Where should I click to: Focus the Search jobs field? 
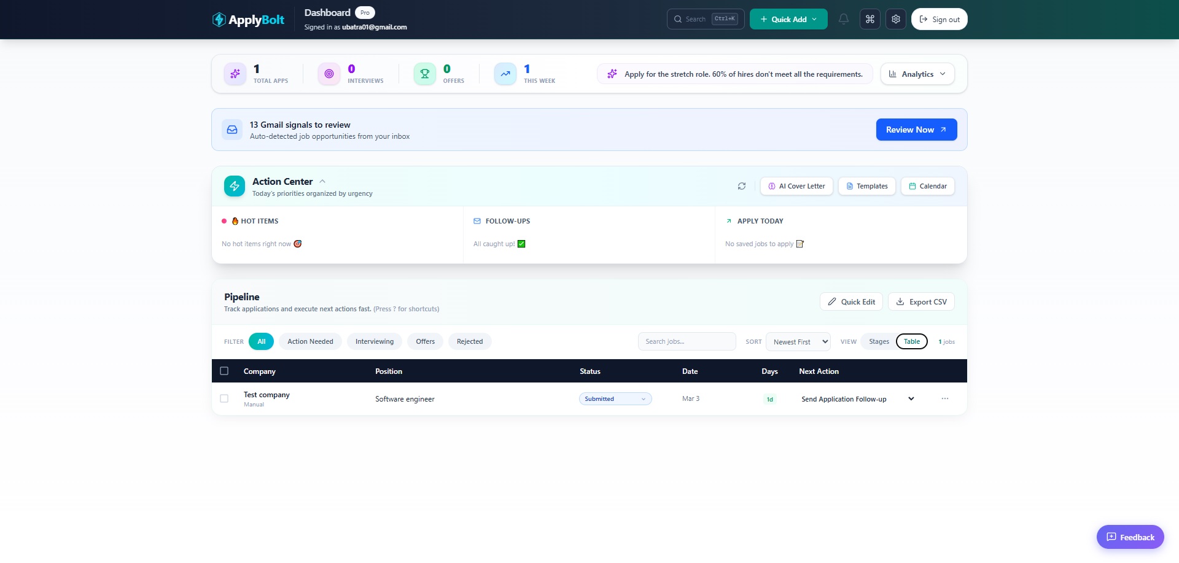(687, 341)
